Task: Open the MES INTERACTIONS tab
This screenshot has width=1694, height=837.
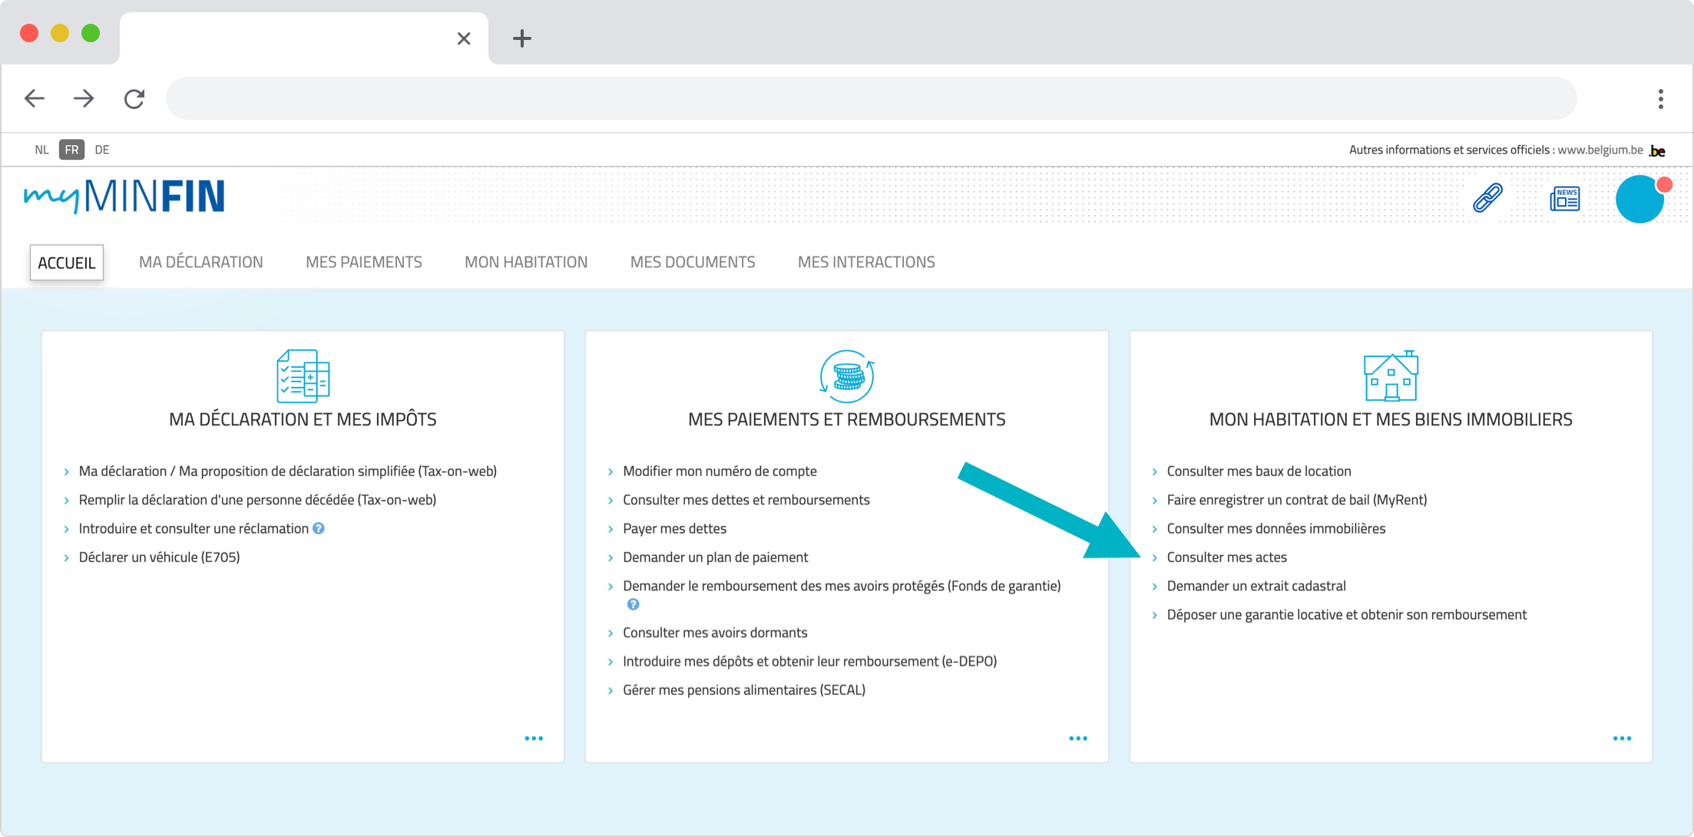Action: (866, 262)
